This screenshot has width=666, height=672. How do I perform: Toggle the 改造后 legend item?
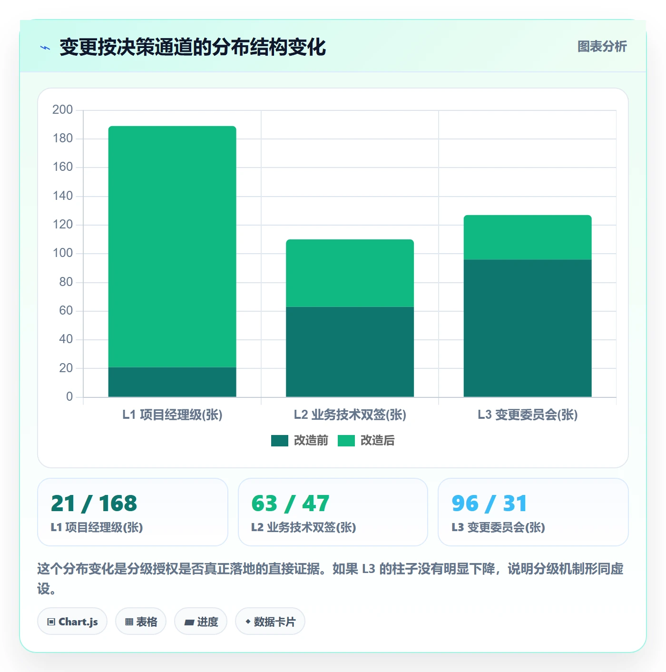pyautogui.click(x=366, y=441)
